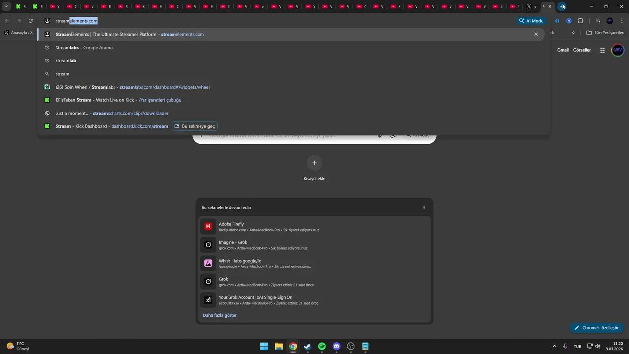629x354 pixels.
Task: Click the microphone icon in system tray
Action: tap(566, 346)
